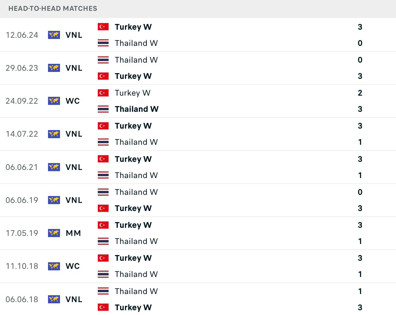Image resolution: width=396 pixels, height=315 pixels.
Task: Click Thailand flag in 24.09.22 WC match
Action: [103, 109]
